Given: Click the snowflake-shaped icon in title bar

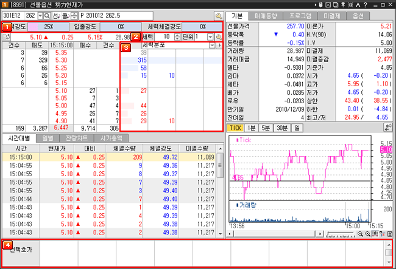Looking at the screenshot, I should pos(350,5).
